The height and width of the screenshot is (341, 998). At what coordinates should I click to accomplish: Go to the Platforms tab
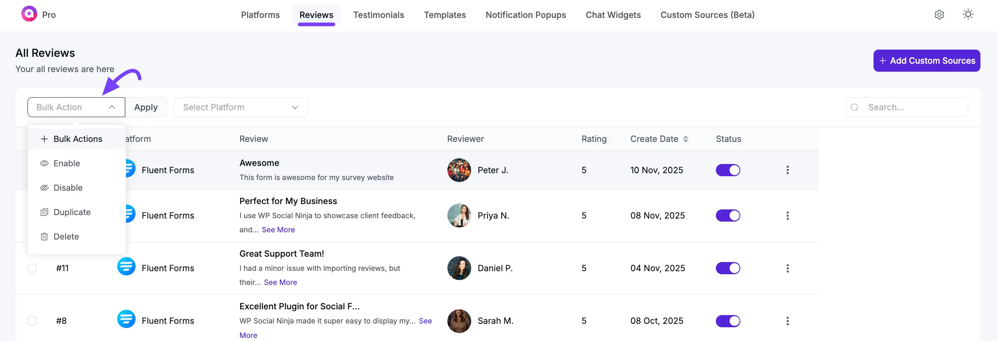tap(260, 15)
